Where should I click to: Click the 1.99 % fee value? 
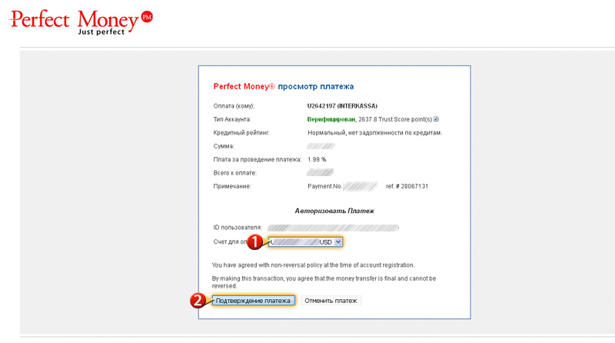pos(317,159)
